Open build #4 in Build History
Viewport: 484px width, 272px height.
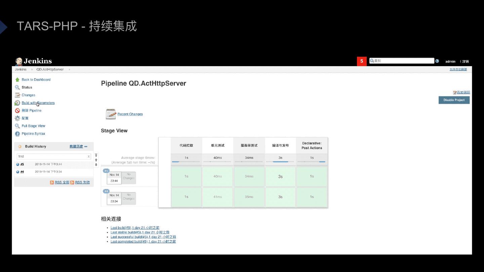pos(22,172)
